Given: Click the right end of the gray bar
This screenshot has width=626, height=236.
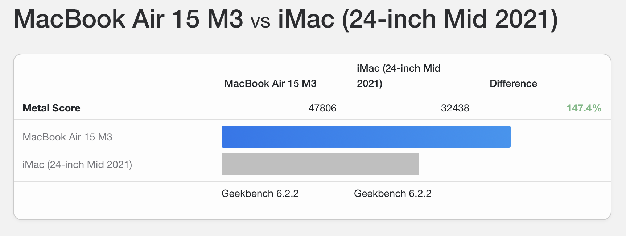Looking at the screenshot, I should (x=416, y=164).
